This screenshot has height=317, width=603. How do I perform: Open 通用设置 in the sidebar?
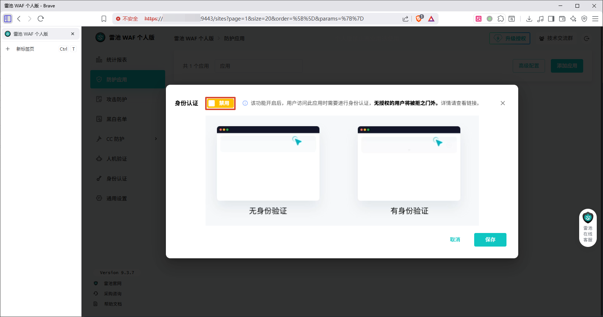pyautogui.click(x=128, y=198)
